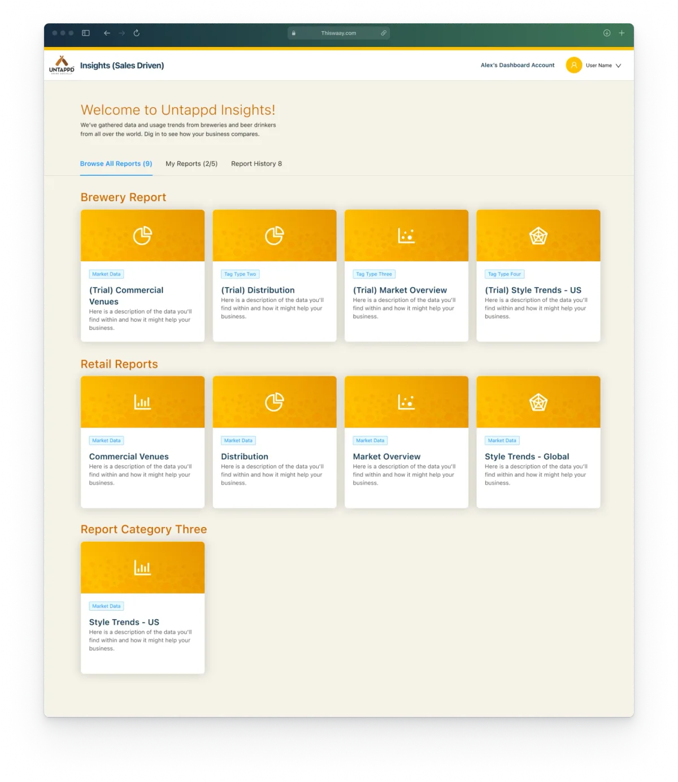Click scatter icon on (Trial) Market Overview
The width and height of the screenshot is (678, 782).
[x=406, y=235]
